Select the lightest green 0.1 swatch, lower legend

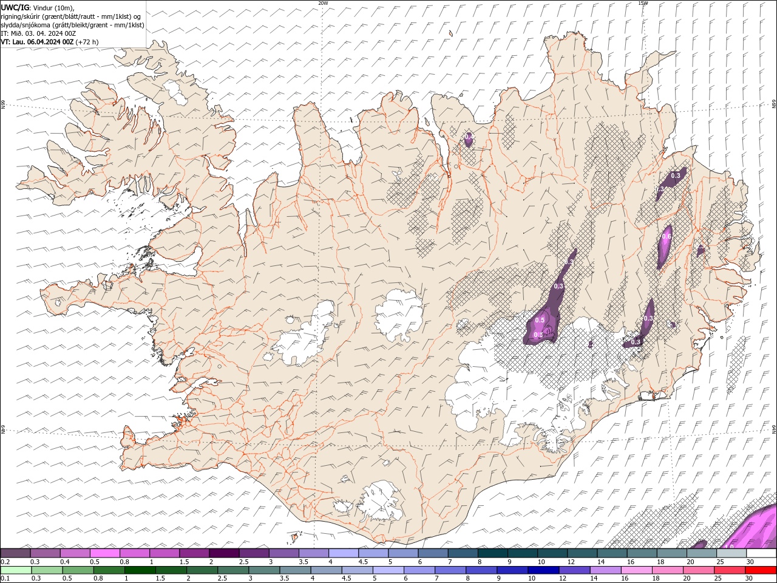(16, 570)
